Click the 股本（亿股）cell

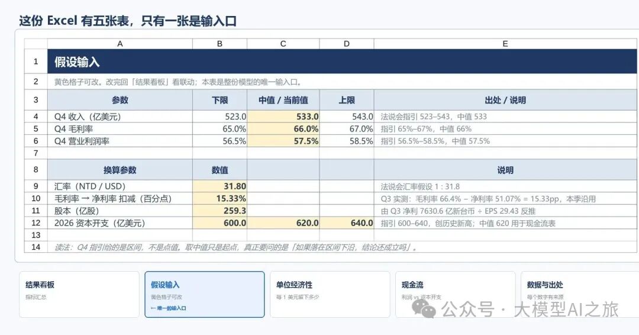[x=120, y=211]
